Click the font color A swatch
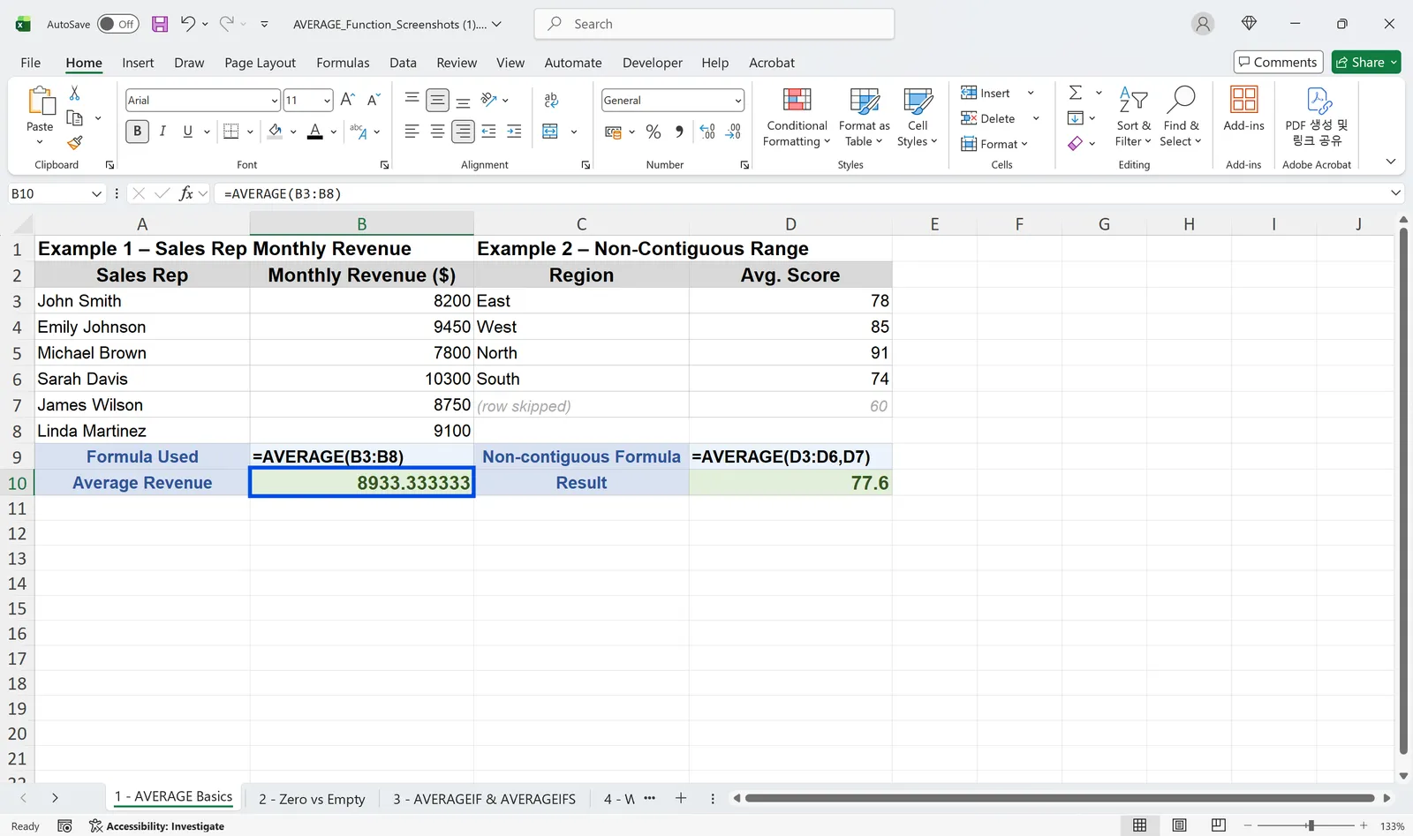The width and height of the screenshot is (1413, 836). click(315, 132)
